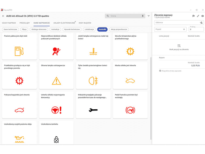Select the service wrench indicator card
The image size is (205, 154).
[x=93, y=105]
